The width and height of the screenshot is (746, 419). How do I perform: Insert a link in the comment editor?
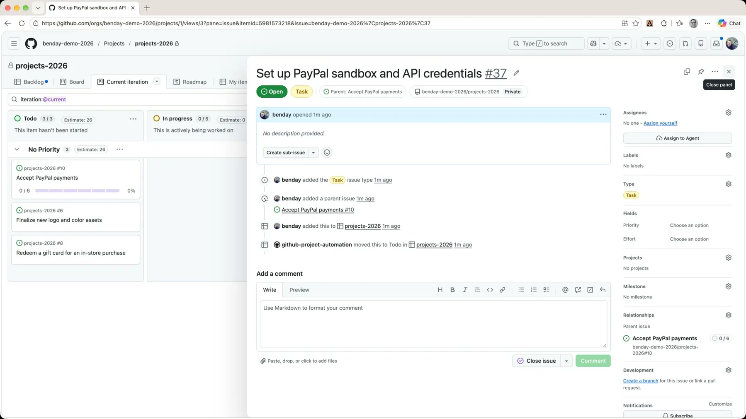502,290
